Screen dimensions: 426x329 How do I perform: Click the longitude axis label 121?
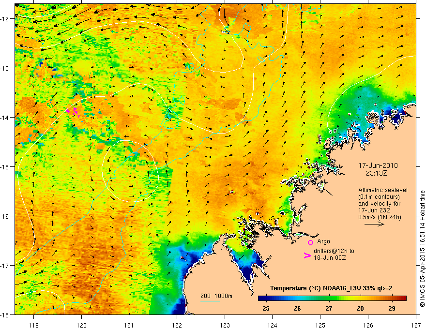pos(129,325)
